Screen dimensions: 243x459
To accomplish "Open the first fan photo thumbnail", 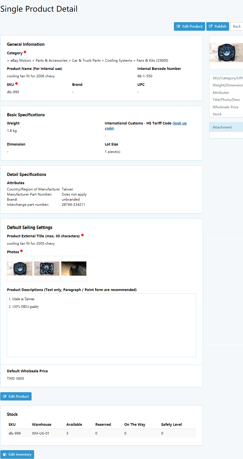I will (x=20, y=269).
